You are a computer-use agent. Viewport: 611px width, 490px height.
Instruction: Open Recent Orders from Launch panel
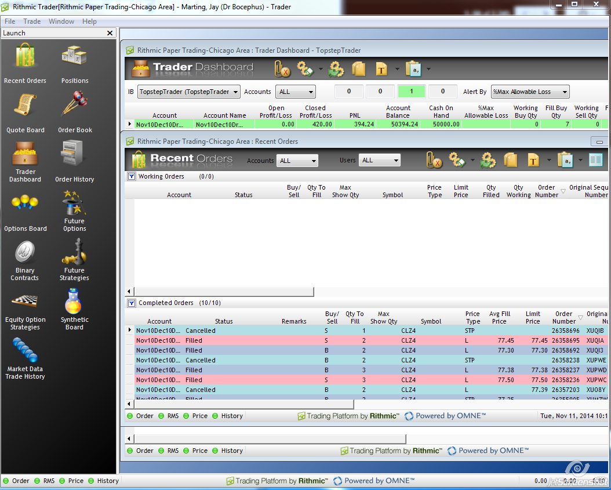[x=25, y=63]
